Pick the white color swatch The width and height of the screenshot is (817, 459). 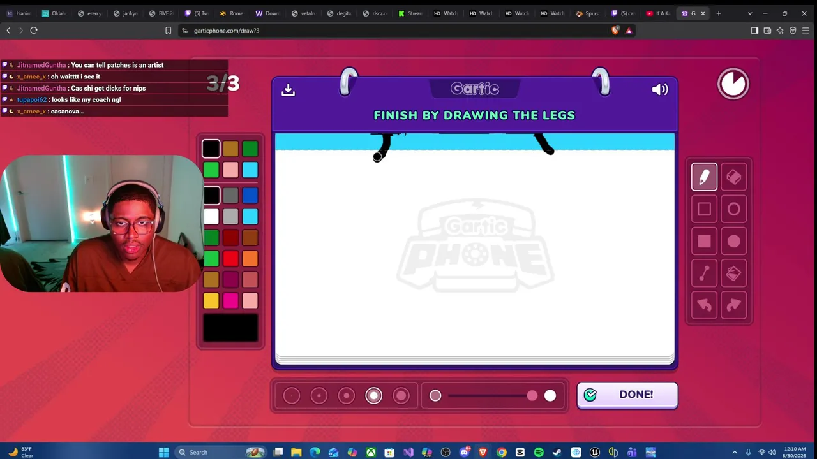pyautogui.click(x=211, y=217)
